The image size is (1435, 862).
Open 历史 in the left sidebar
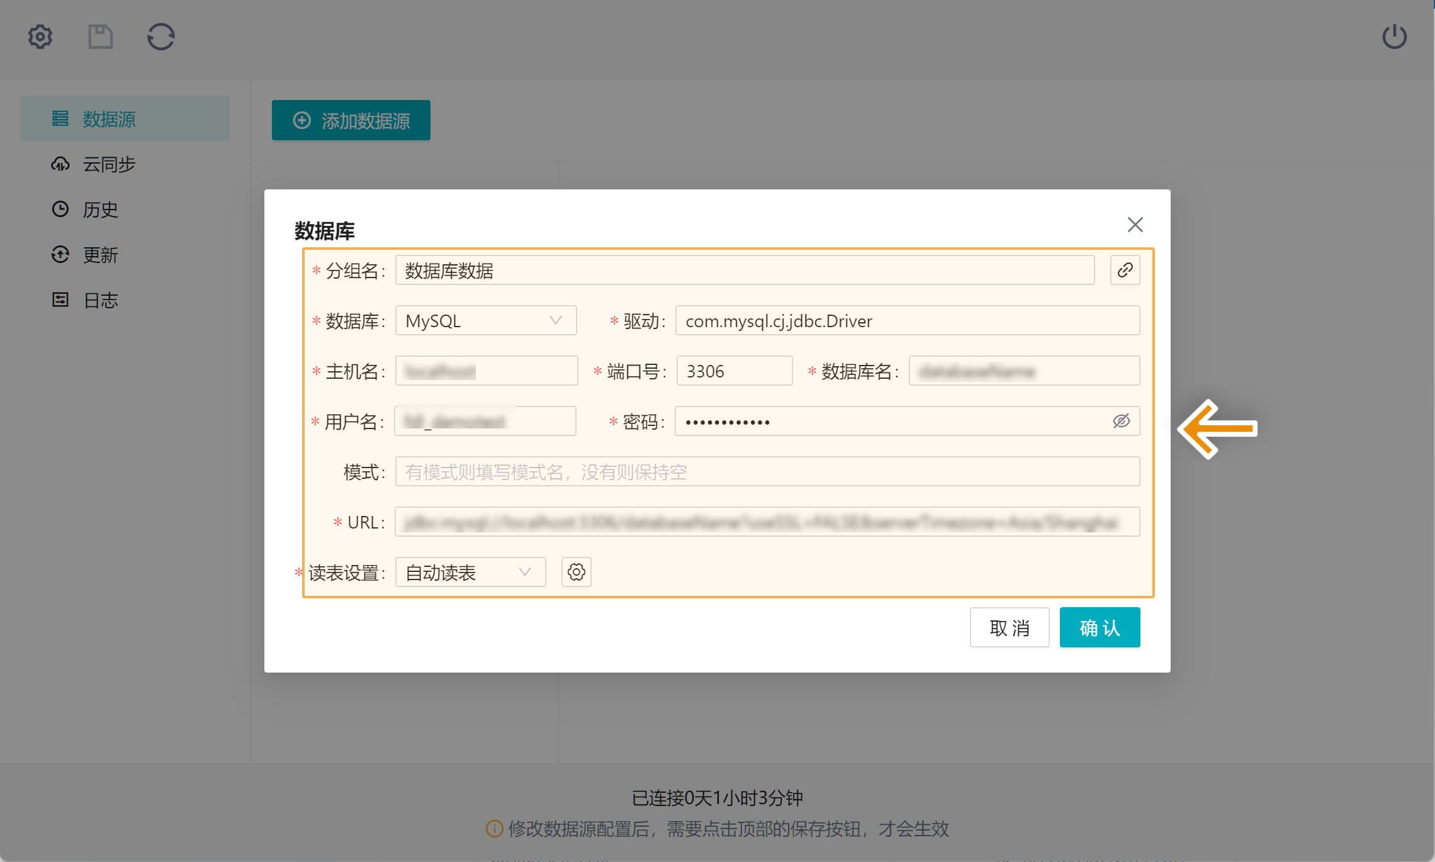[99, 210]
